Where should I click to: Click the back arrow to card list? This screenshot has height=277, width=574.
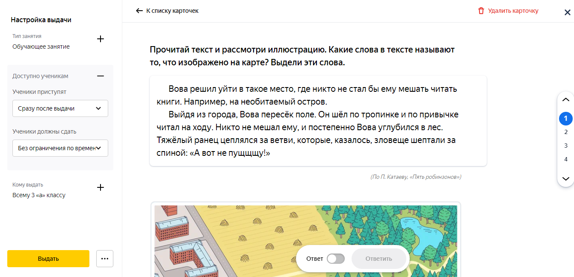[x=139, y=11]
